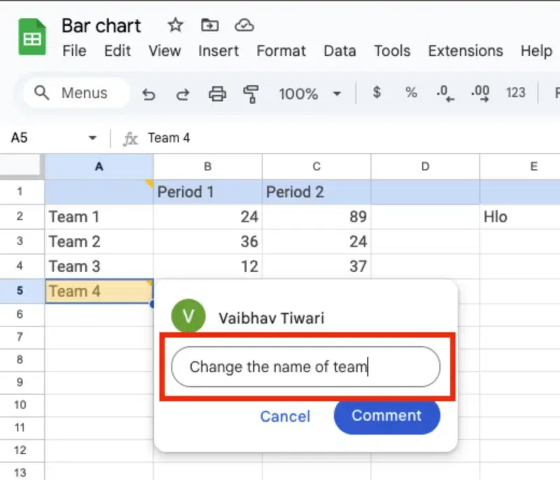Image resolution: width=560 pixels, height=480 pixels.
Task: Star the Bar chart document
Action: click(175, 26)
